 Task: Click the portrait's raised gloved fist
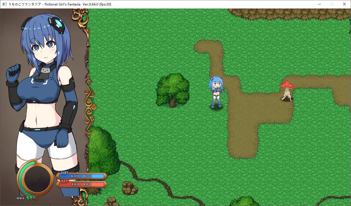click(14, 73)
